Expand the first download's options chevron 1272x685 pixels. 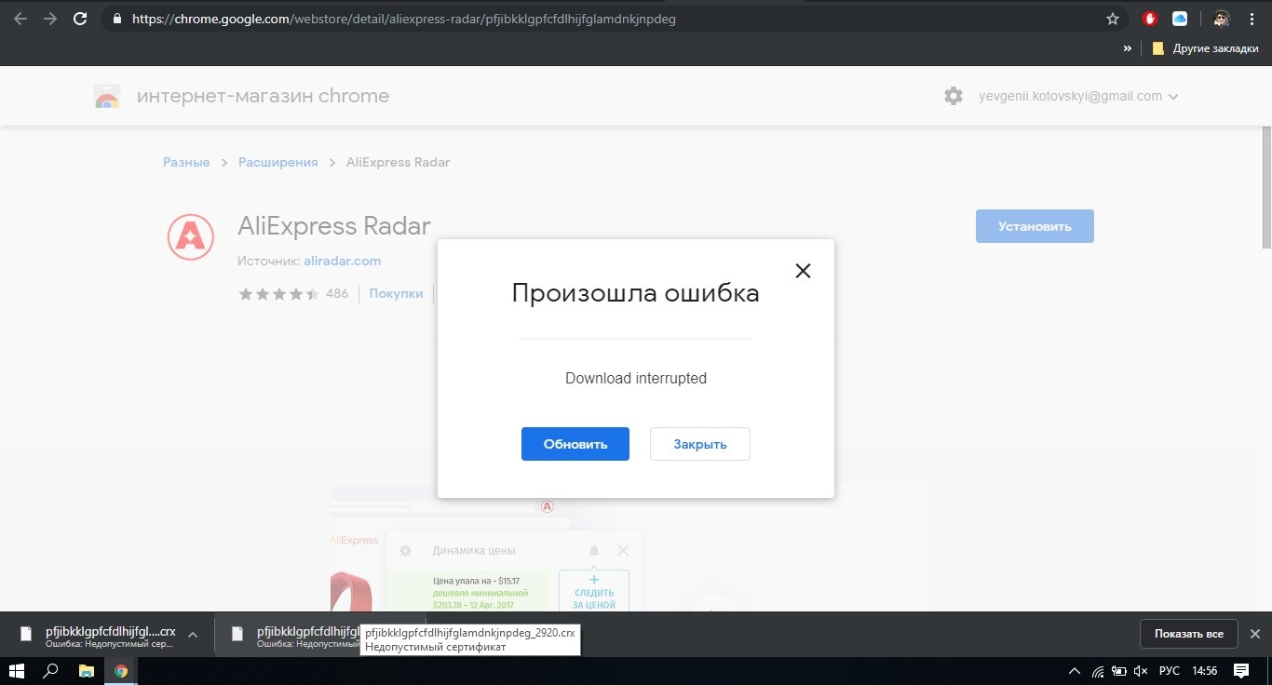(x=193, y=635)
